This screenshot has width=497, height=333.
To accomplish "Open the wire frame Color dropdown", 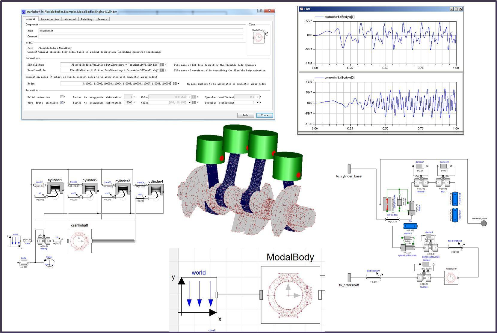I will [189, 103].
